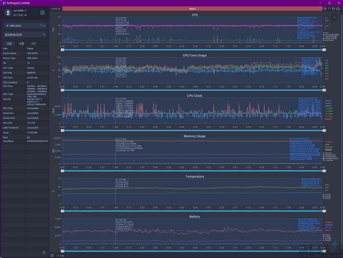Open the VER-AN10 device dropdown
This screenshot has height=258, width=343.
[x=25, y=26]
